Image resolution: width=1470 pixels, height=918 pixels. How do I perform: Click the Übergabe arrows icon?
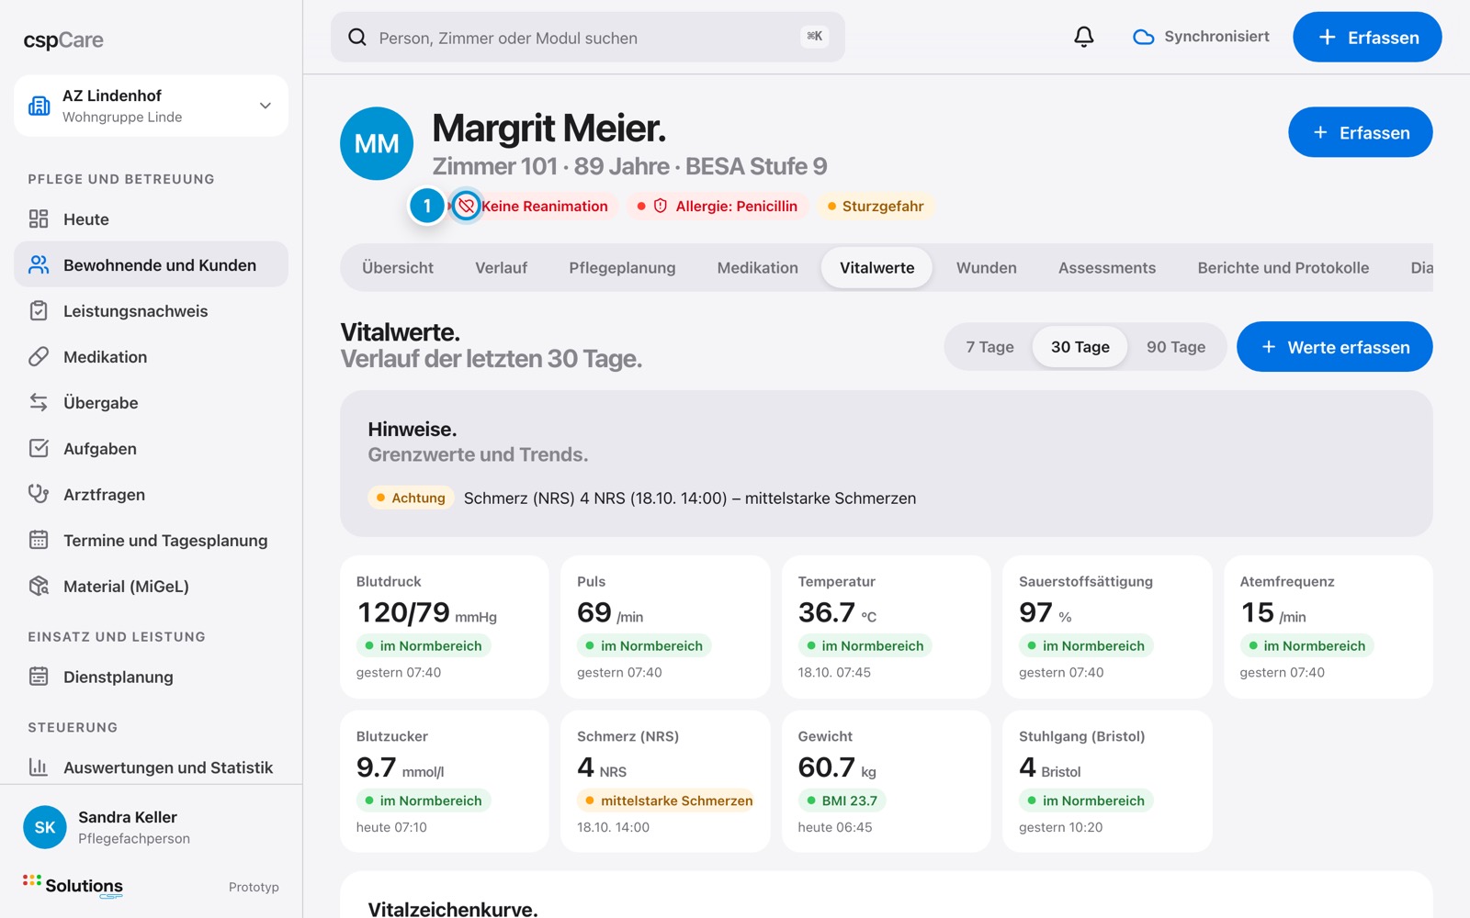pos(39,402)
